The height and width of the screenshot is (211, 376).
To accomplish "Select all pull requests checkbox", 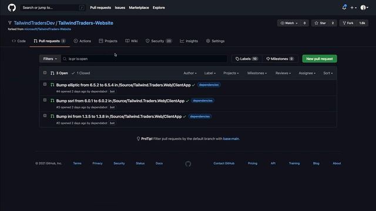I will [45, 73].
